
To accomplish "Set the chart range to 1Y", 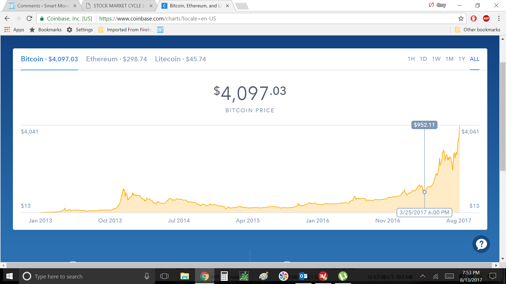I will (462, 59).
